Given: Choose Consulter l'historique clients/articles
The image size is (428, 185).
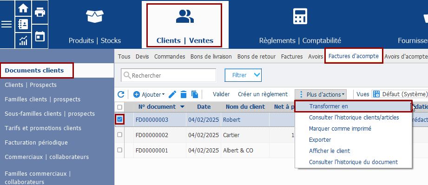Looking at the screenshot, I should (x=354, y=117).
